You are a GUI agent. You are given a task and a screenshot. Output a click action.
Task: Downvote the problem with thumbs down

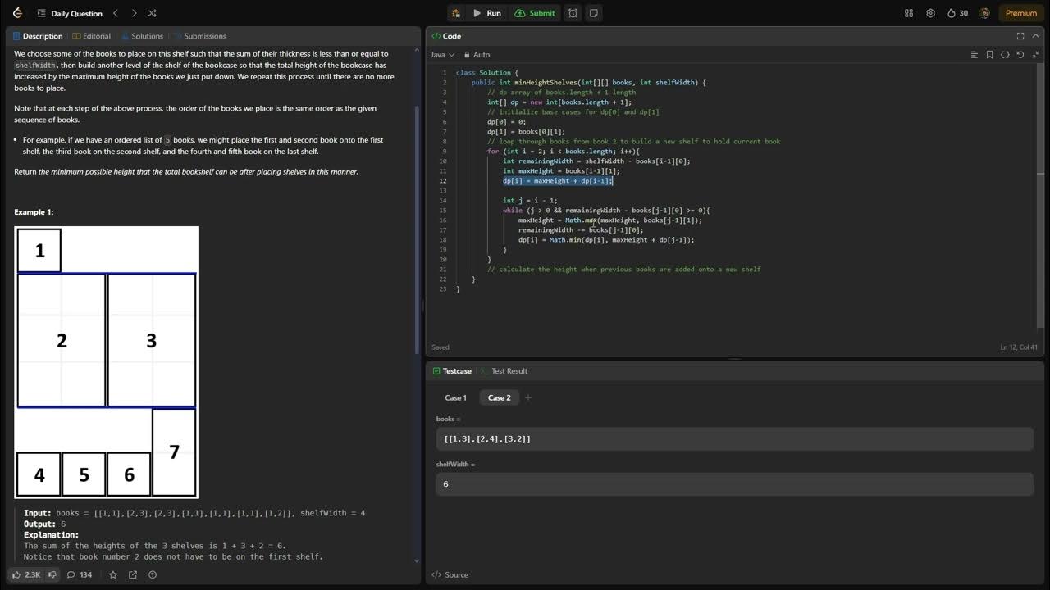pos(52,574)
